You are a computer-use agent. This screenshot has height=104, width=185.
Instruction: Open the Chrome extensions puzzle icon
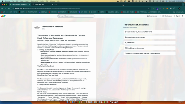[x=174, y=8]
